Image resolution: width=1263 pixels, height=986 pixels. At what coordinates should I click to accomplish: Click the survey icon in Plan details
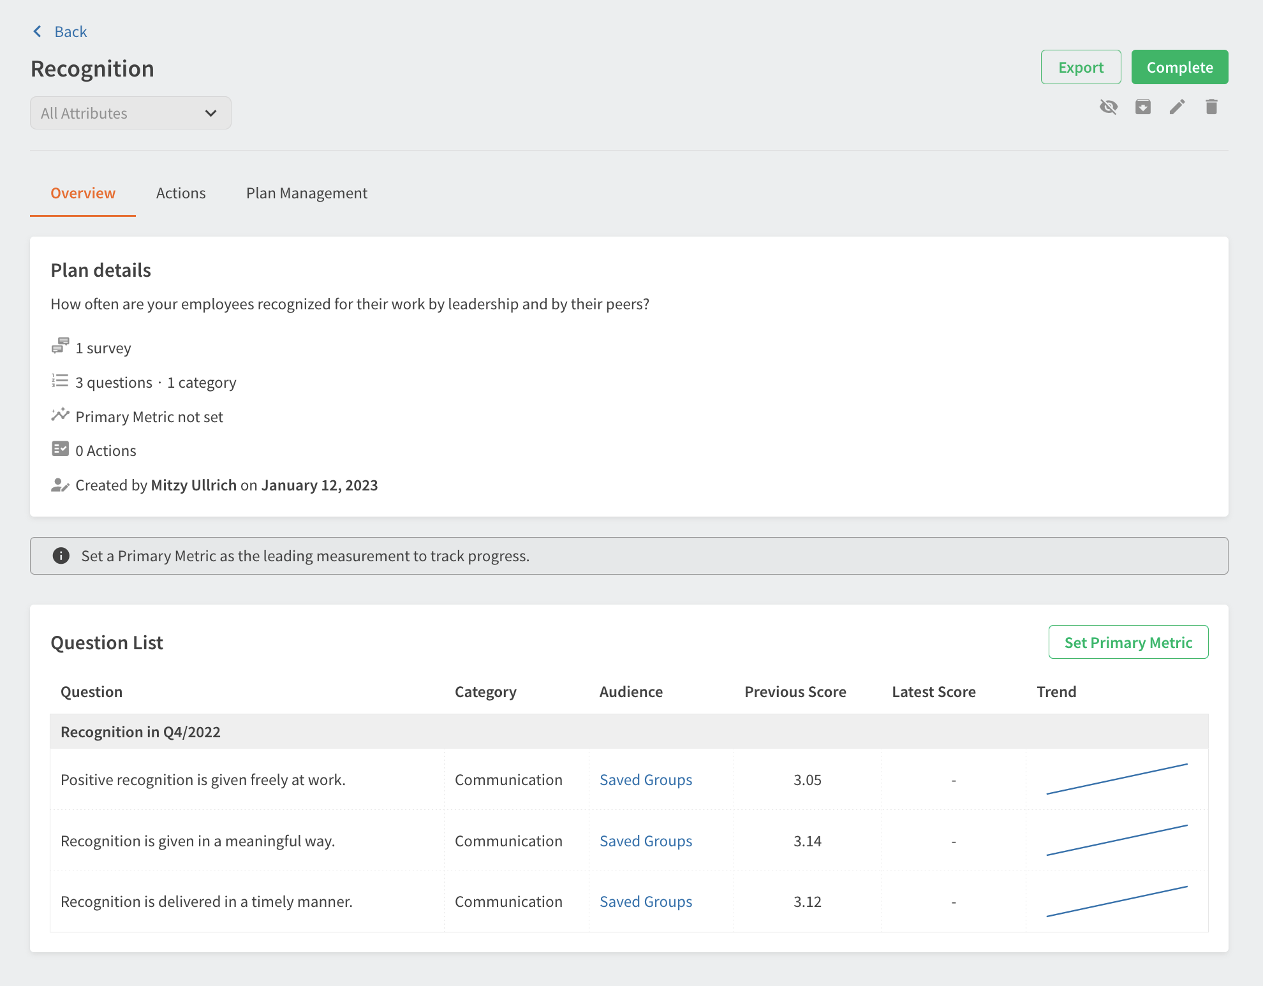(x=60, y=346)
